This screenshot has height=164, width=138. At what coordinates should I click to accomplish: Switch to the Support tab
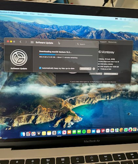pyautogui.click(x=103, y=42)
